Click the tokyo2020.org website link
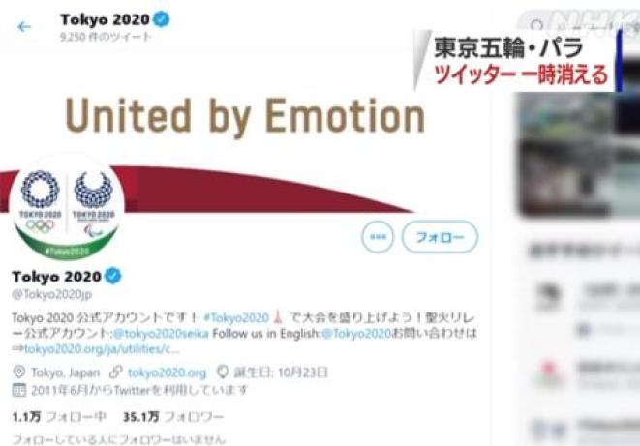This screenshot has width=640, height=446. tap(167, 372)
